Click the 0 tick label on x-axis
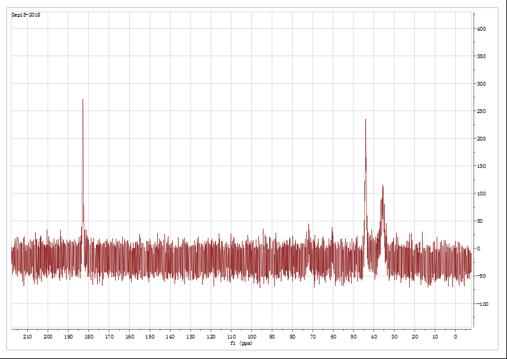The image size is (507, 359). (x=455, y=337)
